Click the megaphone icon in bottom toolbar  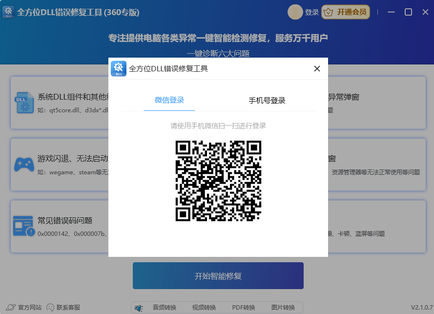(x=139, y=308)
